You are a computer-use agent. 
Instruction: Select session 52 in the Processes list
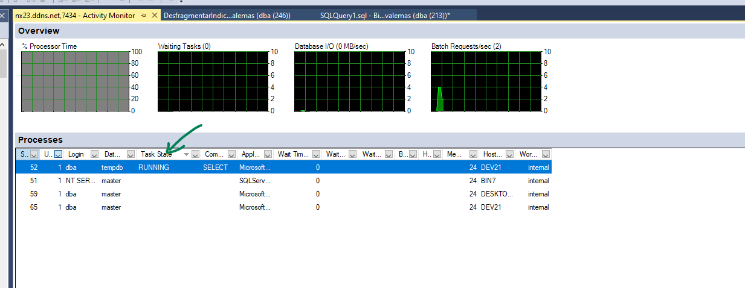pyautogui.click(x=283, y=167)
